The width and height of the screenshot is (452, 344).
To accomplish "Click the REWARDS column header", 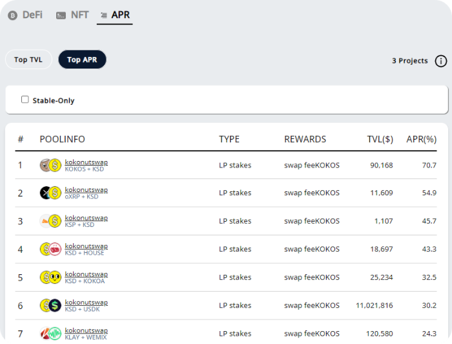I will tap(305, 139).
